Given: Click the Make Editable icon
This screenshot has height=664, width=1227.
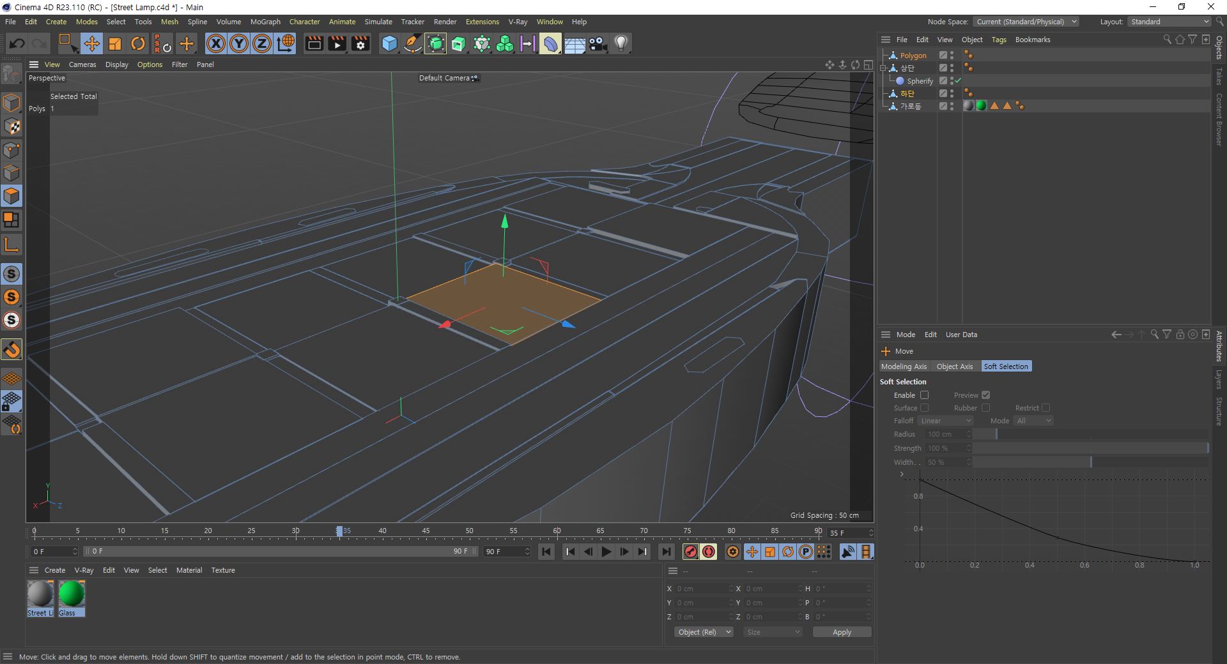Looking at the screenshot, I should pyautogui.click(x=12, y=75).
